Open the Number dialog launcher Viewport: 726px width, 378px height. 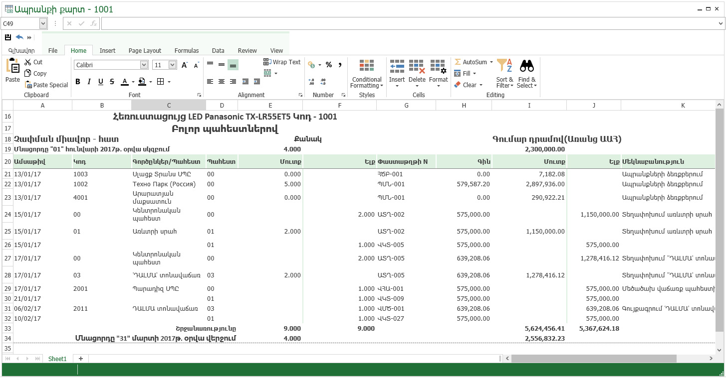343,95
